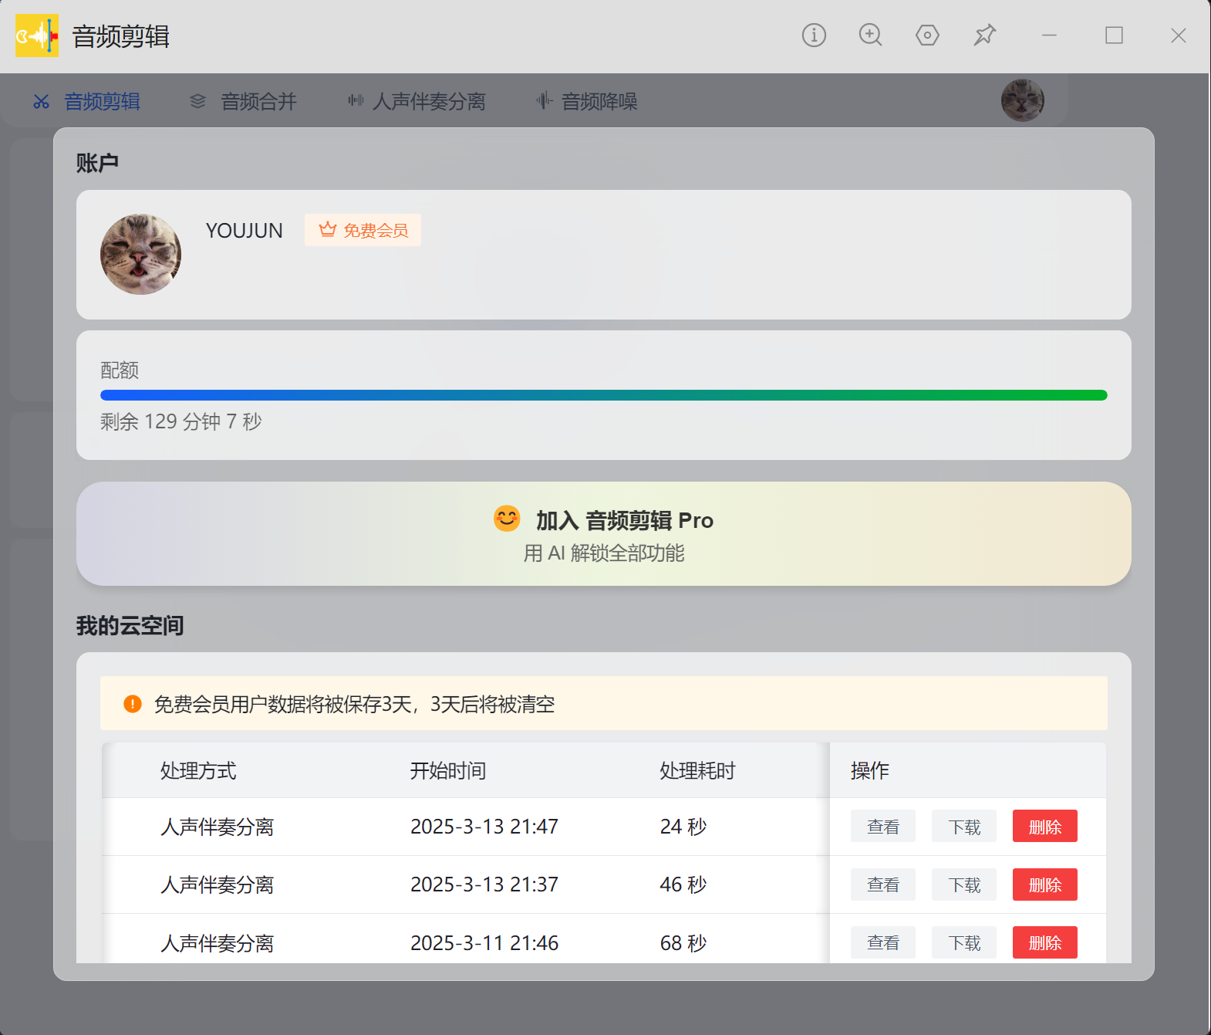Click the 免费会员 membership badge
This screenshot has height=1035, width=1211.
coord(363,230)
